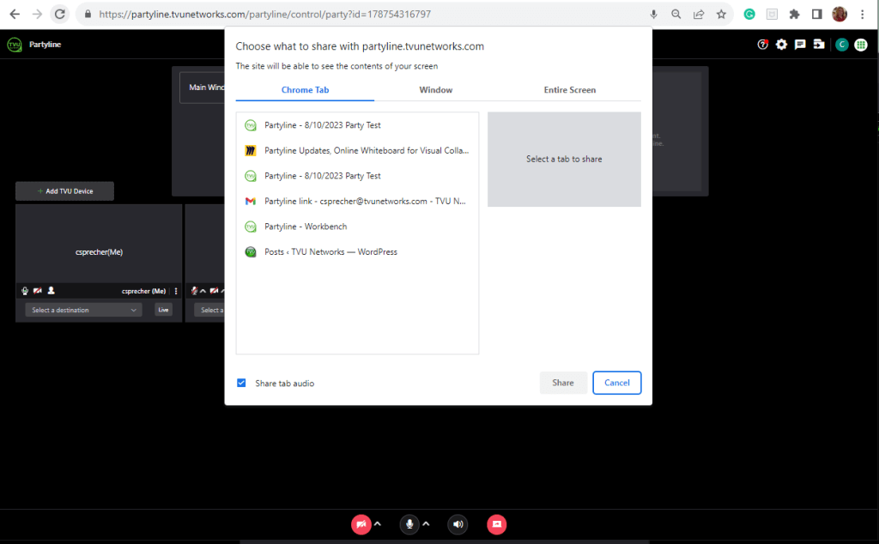
Task: Expand camera options caret in bottom bar
Action: [378, 523]
